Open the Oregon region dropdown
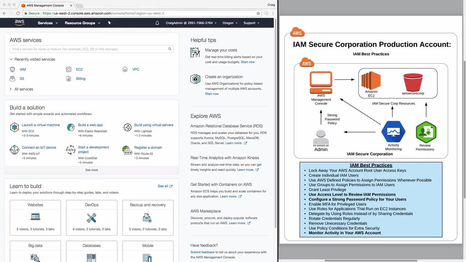 [230, 23]
